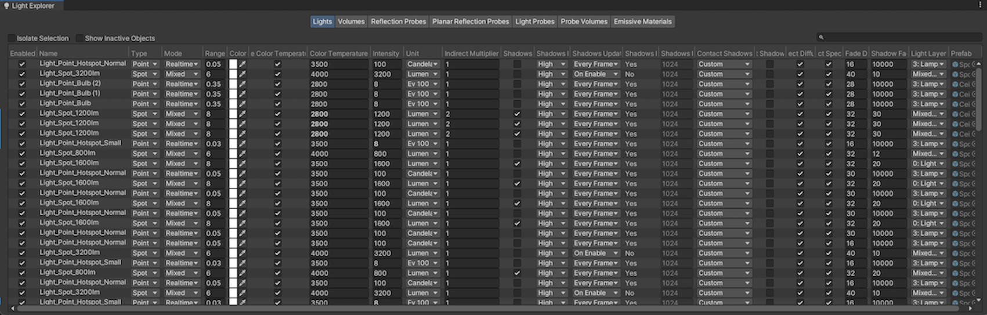Click prefab cube icon for Light_Point_Bulb (2)
Screen dimensions: 987x315
[x=955, y=84]
